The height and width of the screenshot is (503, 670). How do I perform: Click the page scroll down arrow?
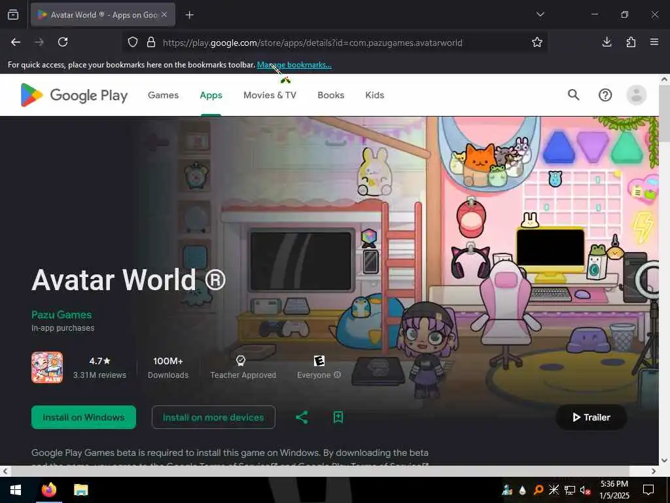pyautogui.click(x=665, y=460)
